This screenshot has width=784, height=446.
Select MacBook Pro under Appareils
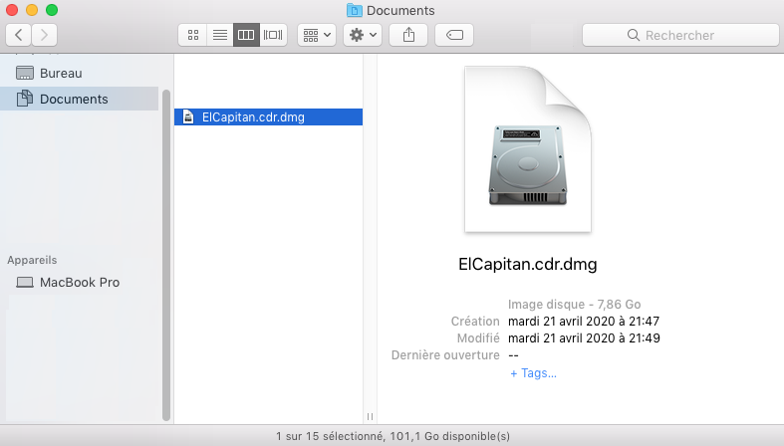80,282
